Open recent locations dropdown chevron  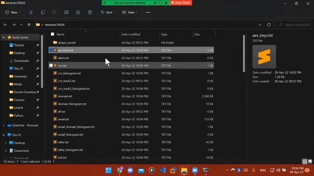click(21, 25)
